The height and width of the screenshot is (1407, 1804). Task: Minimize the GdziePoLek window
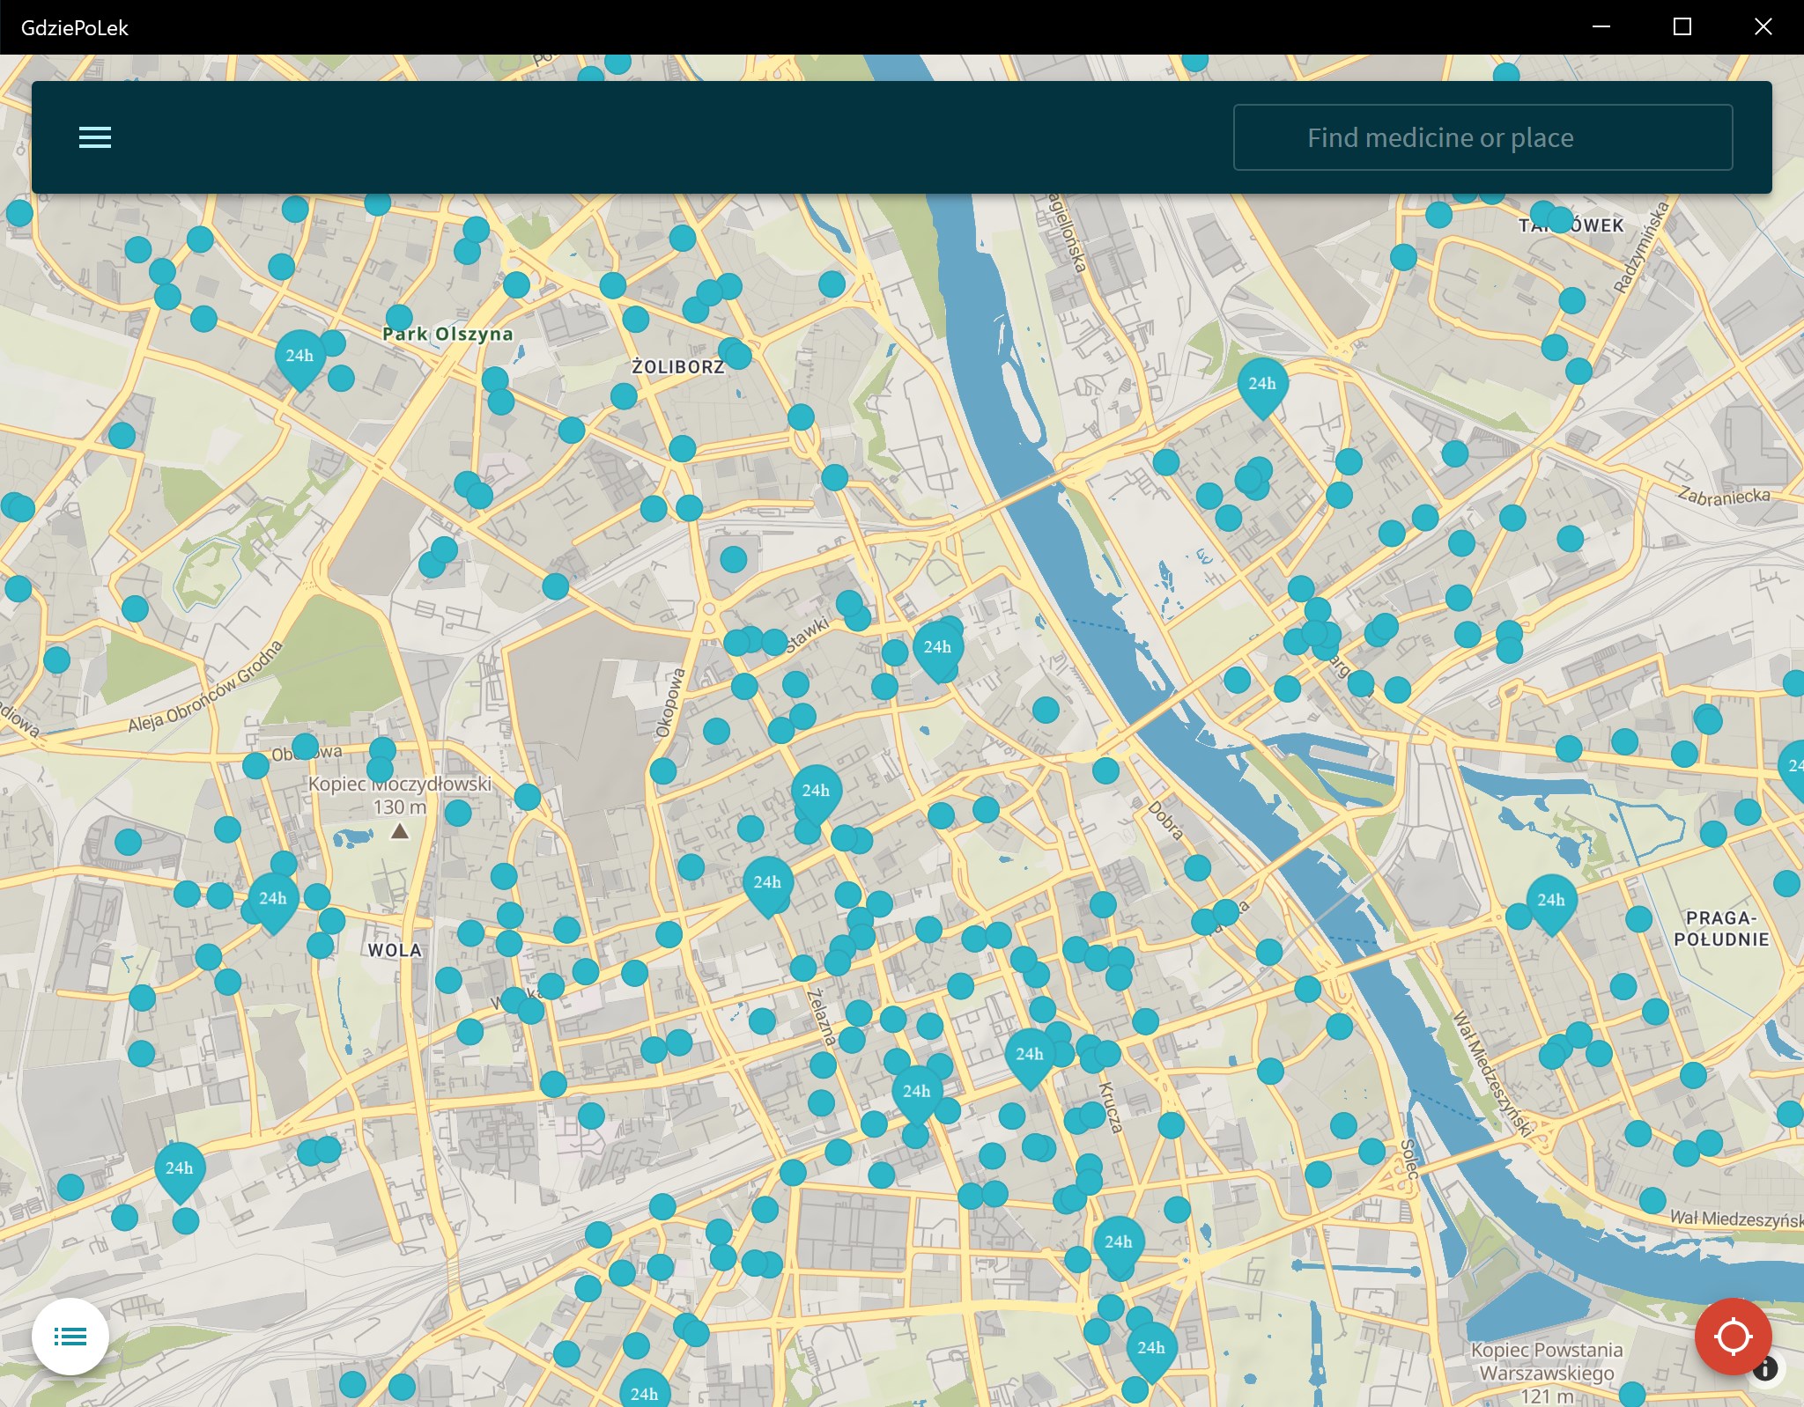[1601, 26]
